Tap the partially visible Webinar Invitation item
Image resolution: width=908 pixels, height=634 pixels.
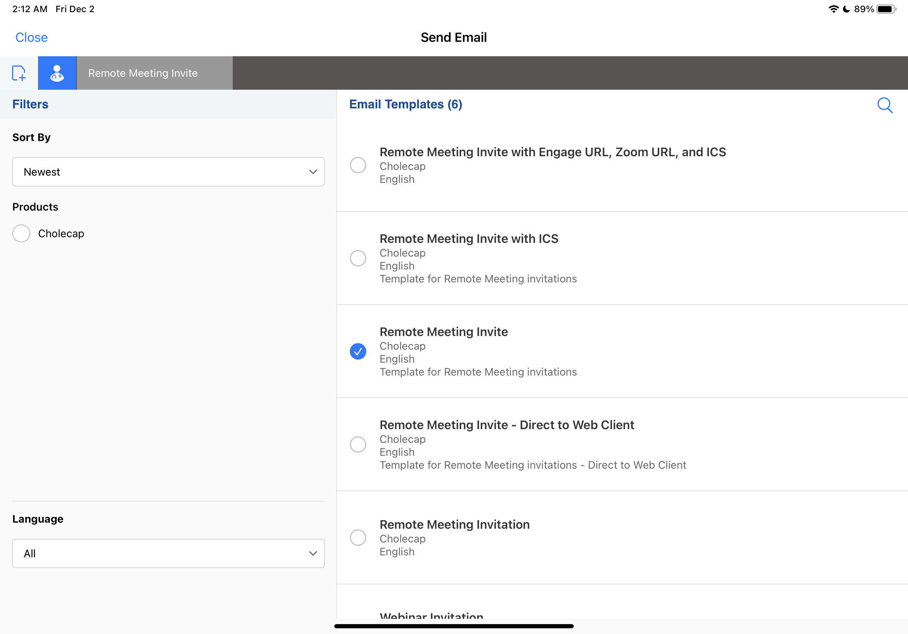coord(431,615)
